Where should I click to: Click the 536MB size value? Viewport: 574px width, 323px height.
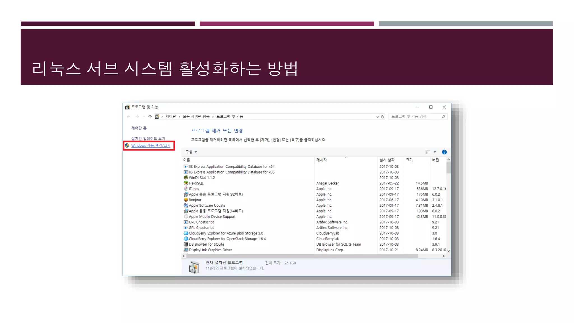pyautogui.click(x=422, y=189)
